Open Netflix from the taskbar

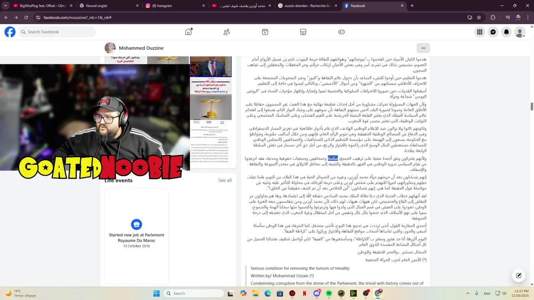click(305, 293)
